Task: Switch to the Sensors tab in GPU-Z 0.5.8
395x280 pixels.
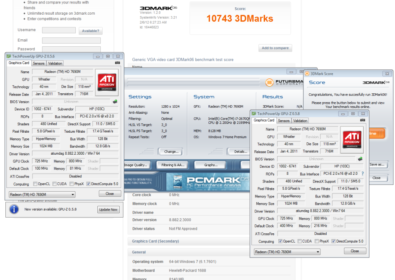Action: (284, 121)
